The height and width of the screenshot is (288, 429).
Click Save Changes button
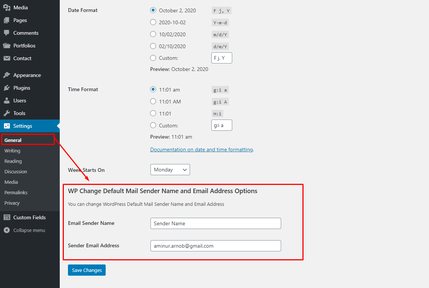click(x=87, y=270)
